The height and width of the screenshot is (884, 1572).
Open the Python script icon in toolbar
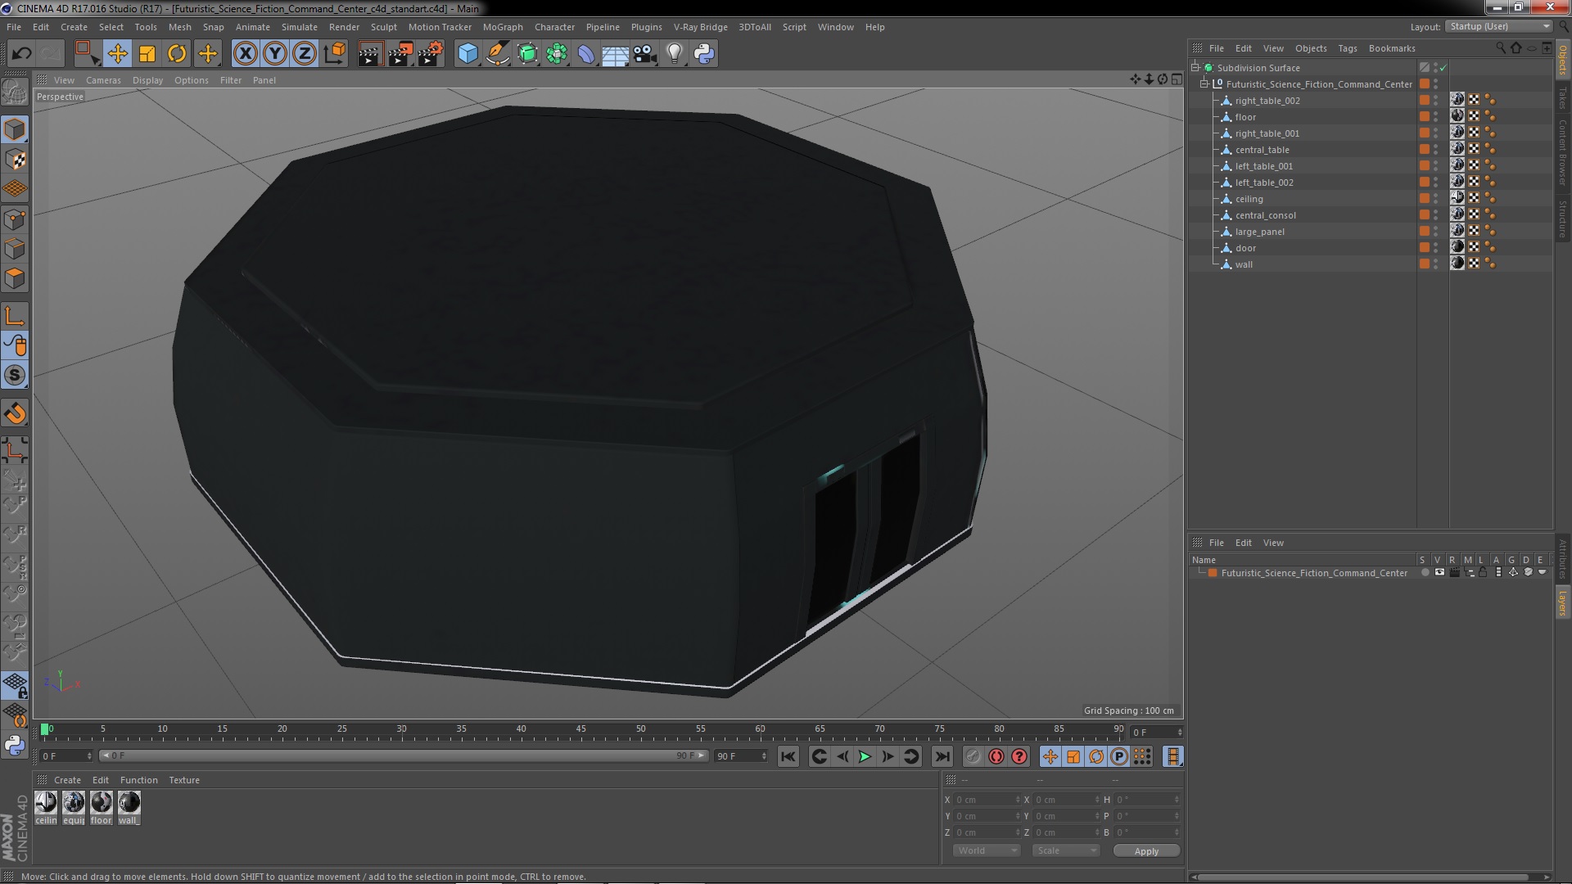[704, 54]
